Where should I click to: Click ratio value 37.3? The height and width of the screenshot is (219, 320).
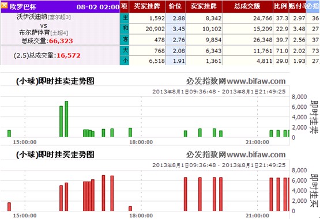coord(282,18)
